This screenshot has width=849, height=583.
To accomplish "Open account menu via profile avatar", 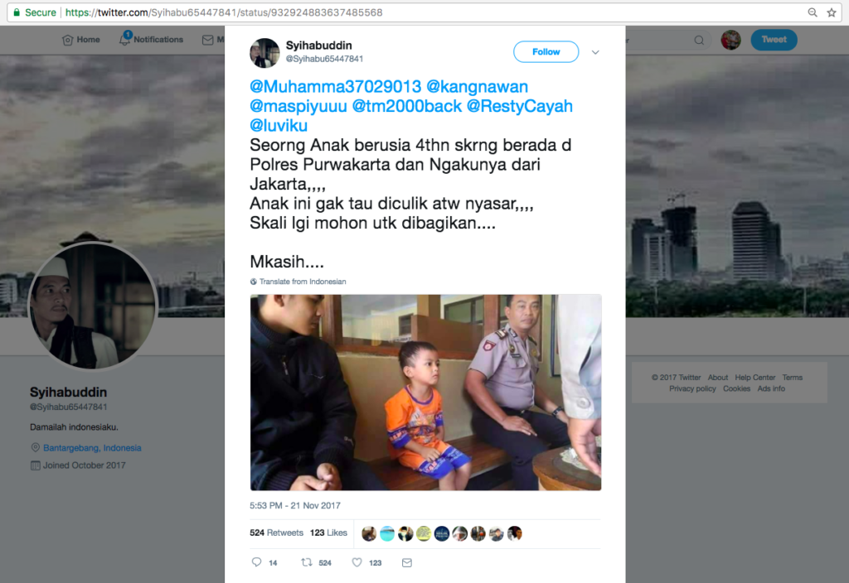I will click(x=731, y=40).
